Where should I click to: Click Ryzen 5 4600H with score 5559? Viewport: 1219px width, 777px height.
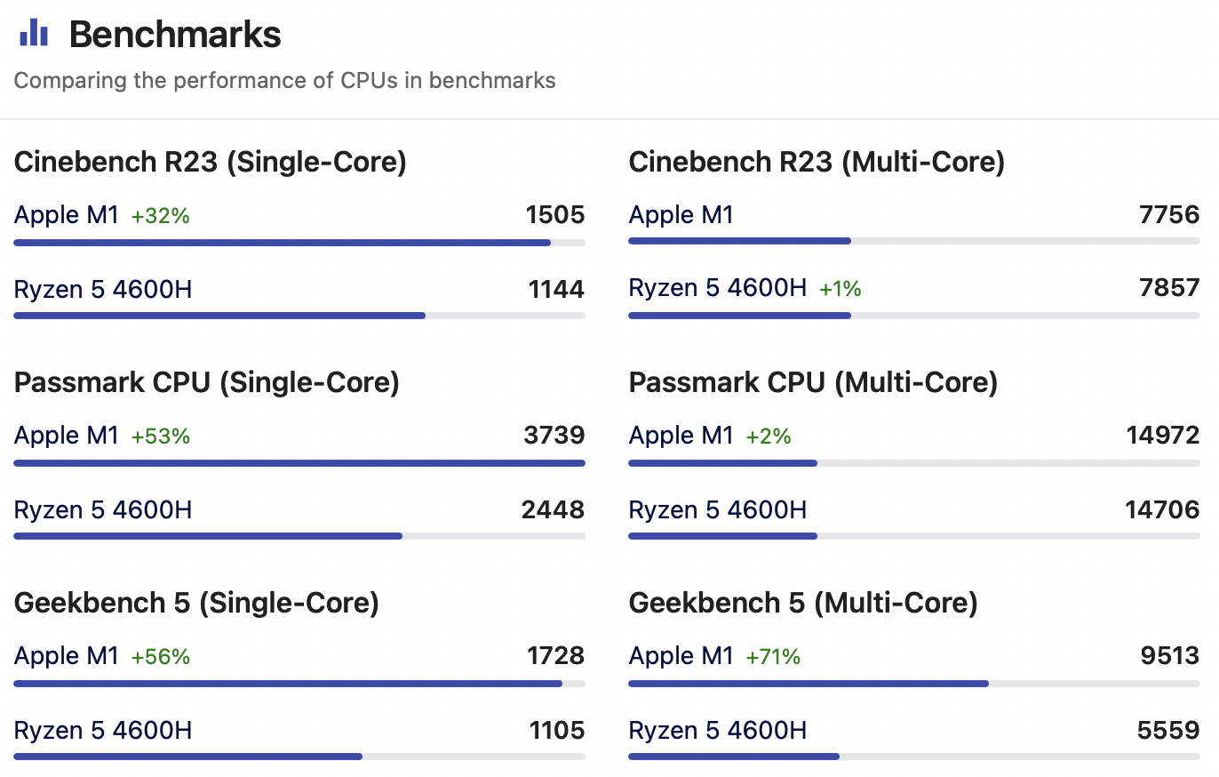pos(718,731)
